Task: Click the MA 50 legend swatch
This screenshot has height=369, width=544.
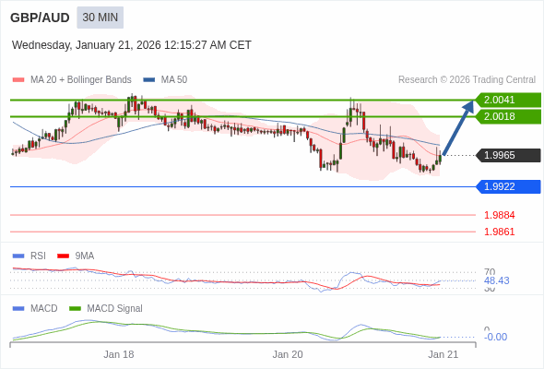Action: pyautogui.click(x=149, y=80)
